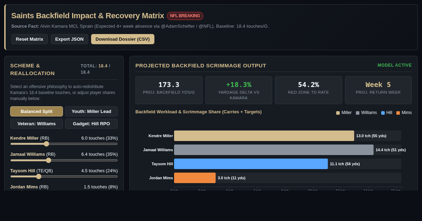The image size is (422, 221).
Task: Click the Jordan Mims (RB) slider label
Action: (x=30, y=187)
